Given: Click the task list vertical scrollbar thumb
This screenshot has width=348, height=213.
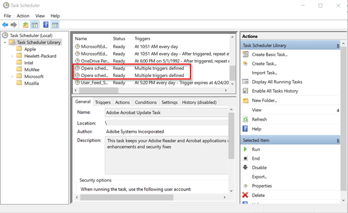Looking at the screenshot, I should [232, 73].
